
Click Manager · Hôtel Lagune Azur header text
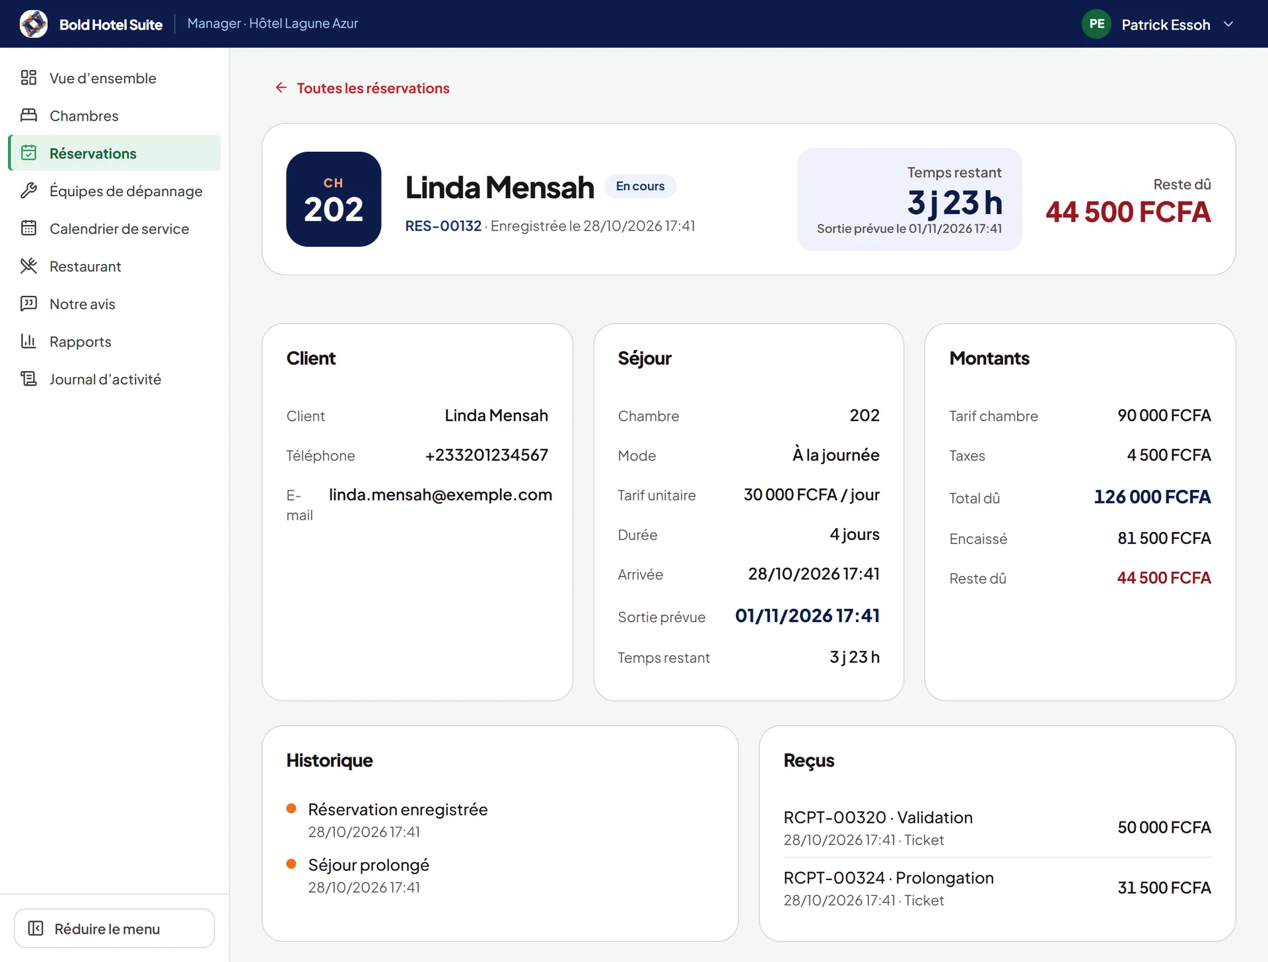pos(273,24)
